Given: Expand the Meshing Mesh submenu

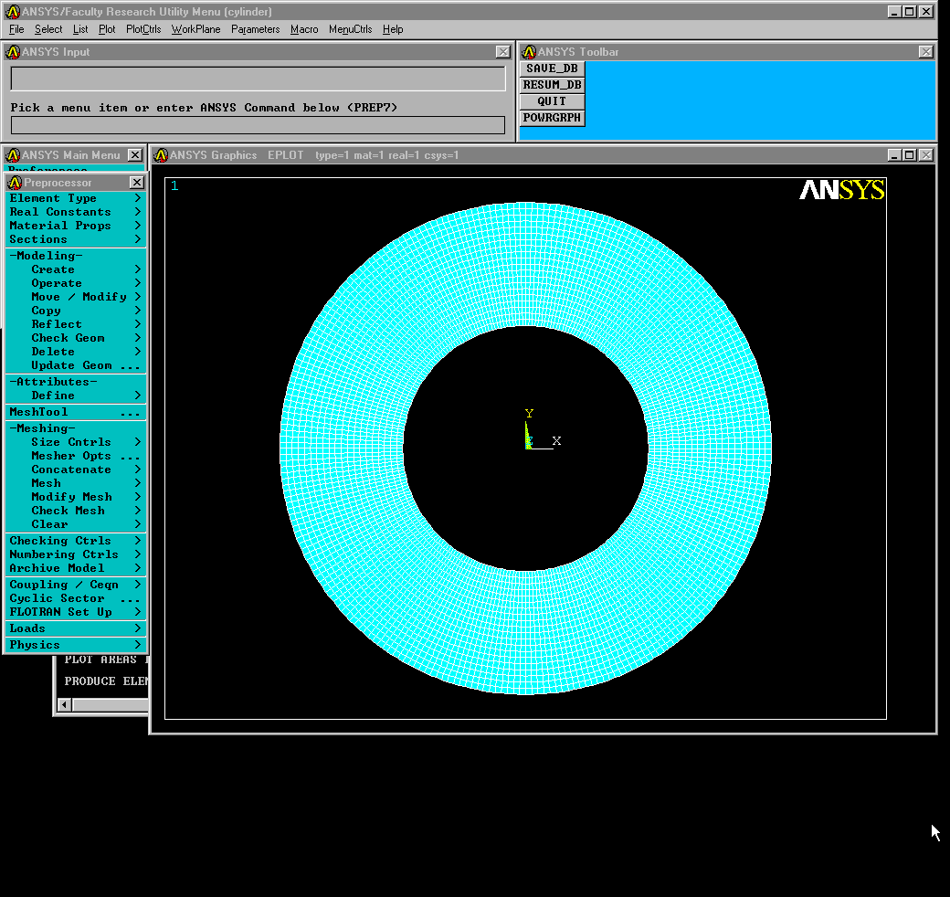Looking at the screenshot, I should tap(75, 483).
